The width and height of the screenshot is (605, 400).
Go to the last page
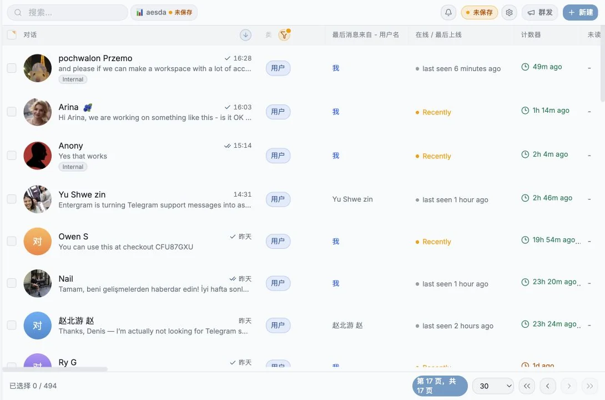point(589,386)
